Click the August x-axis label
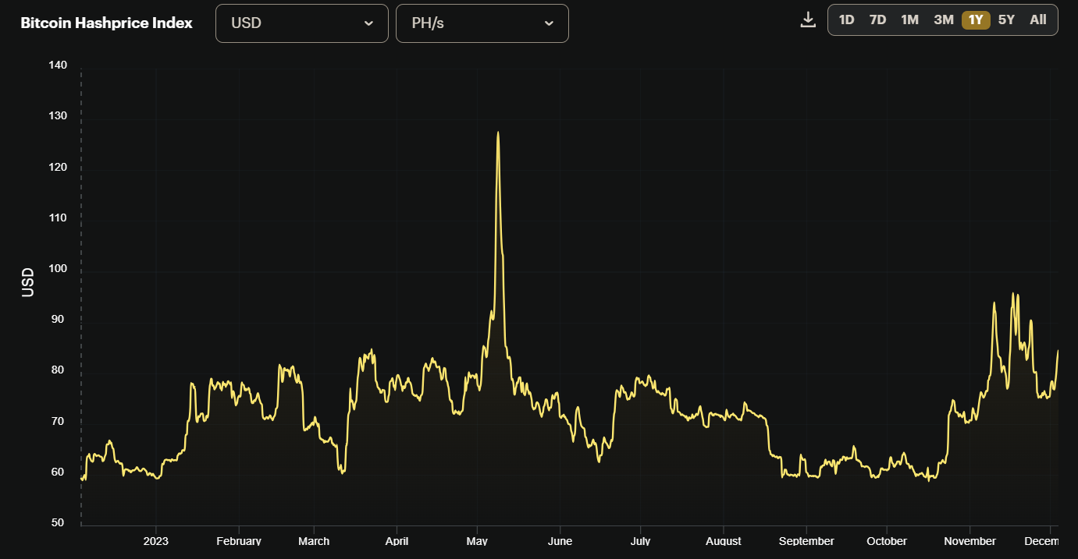Screen dimensions: 1078x559 723,541
